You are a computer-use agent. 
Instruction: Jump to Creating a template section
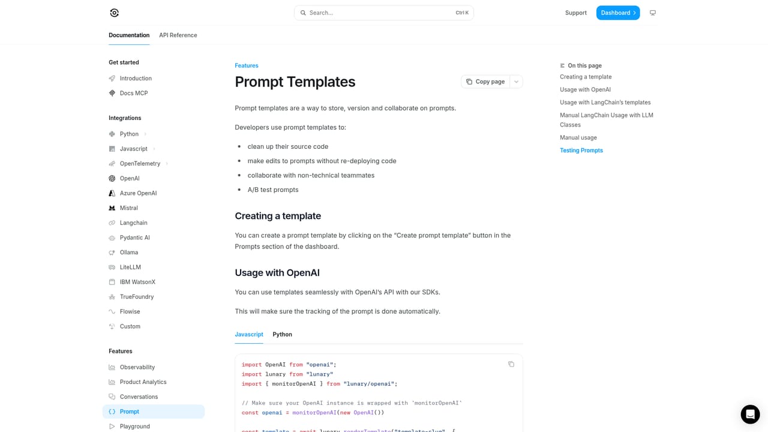(x=586, y=77)
